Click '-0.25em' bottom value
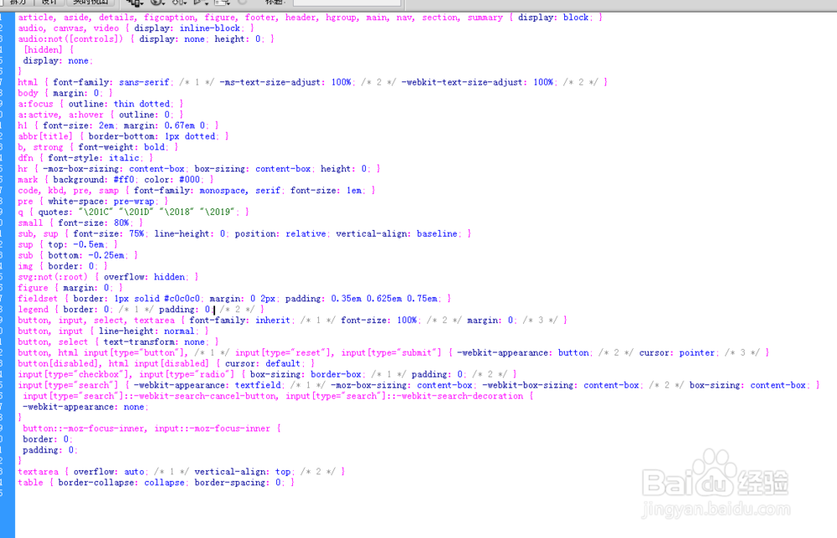This screenshot has height=538, width=837. [x=106, y=255]
